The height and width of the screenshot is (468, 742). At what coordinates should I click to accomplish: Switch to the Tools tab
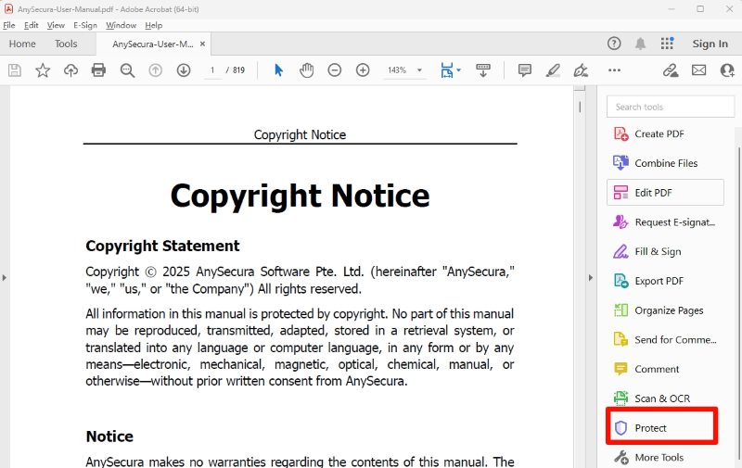click(x=66, y=44)
